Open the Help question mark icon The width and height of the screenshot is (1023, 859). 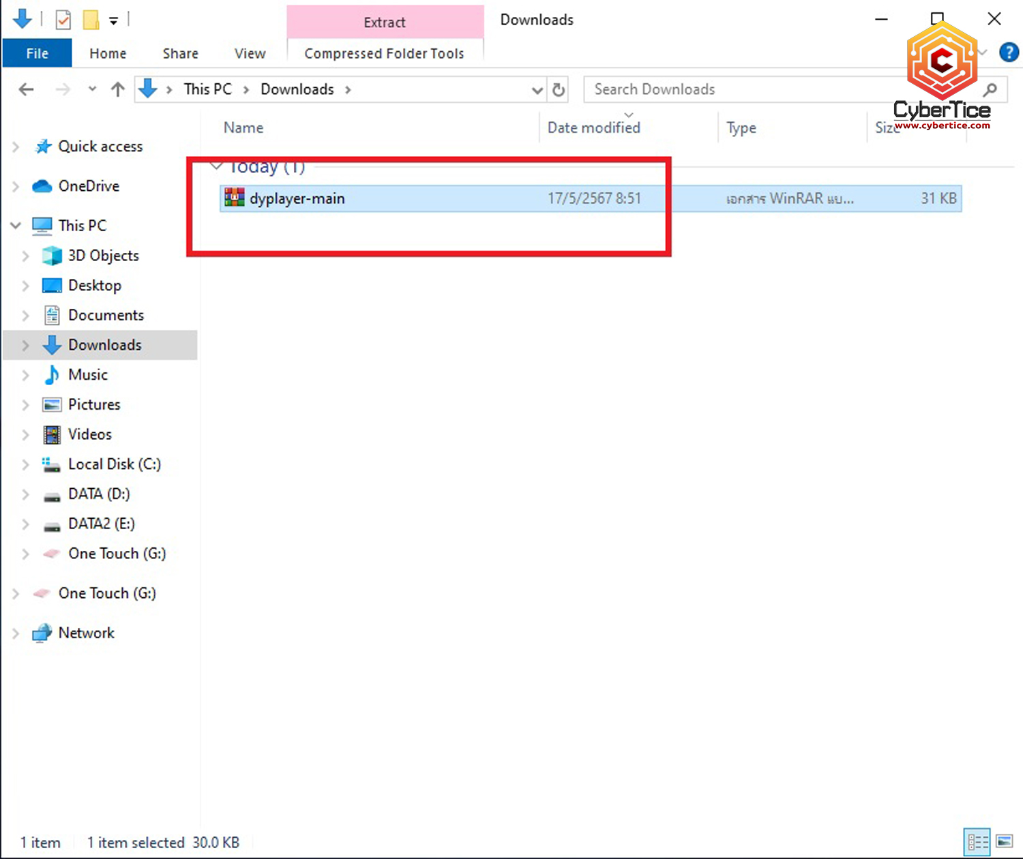click(1009, 52)
